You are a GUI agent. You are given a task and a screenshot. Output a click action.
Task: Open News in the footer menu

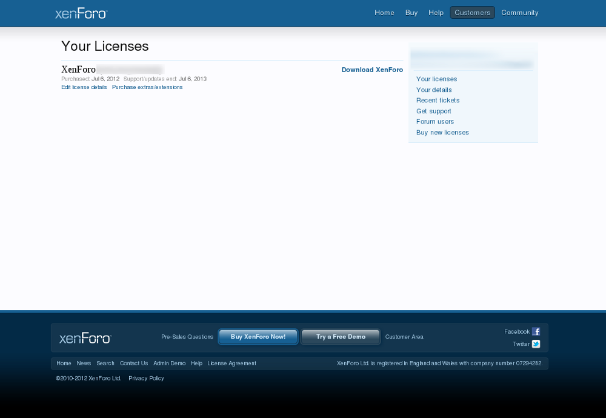click(84, 363)
